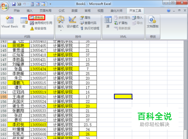Click 执行对话框 run dialog

90,28
